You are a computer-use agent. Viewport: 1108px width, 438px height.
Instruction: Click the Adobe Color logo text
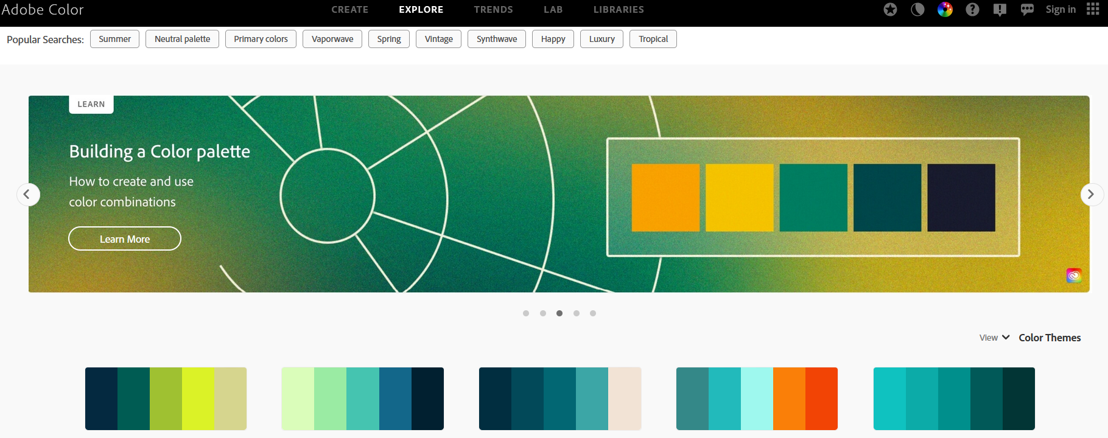click(x=43, y=10)
